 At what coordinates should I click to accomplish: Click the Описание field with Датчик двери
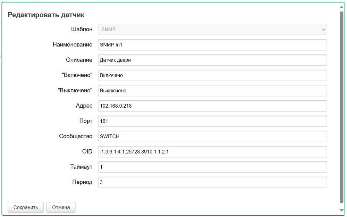click(212, 60)
